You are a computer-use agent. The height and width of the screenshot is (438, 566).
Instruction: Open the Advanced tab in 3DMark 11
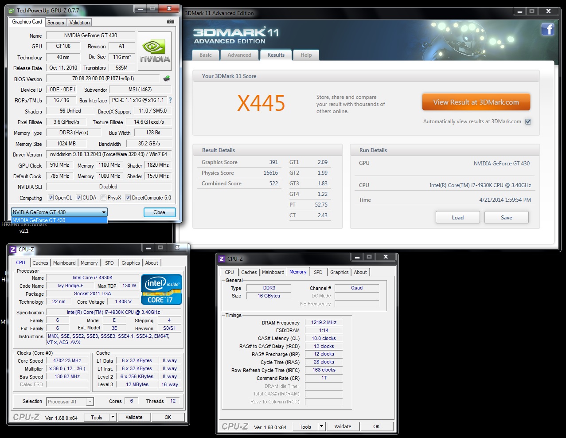[x=239, y=55]
